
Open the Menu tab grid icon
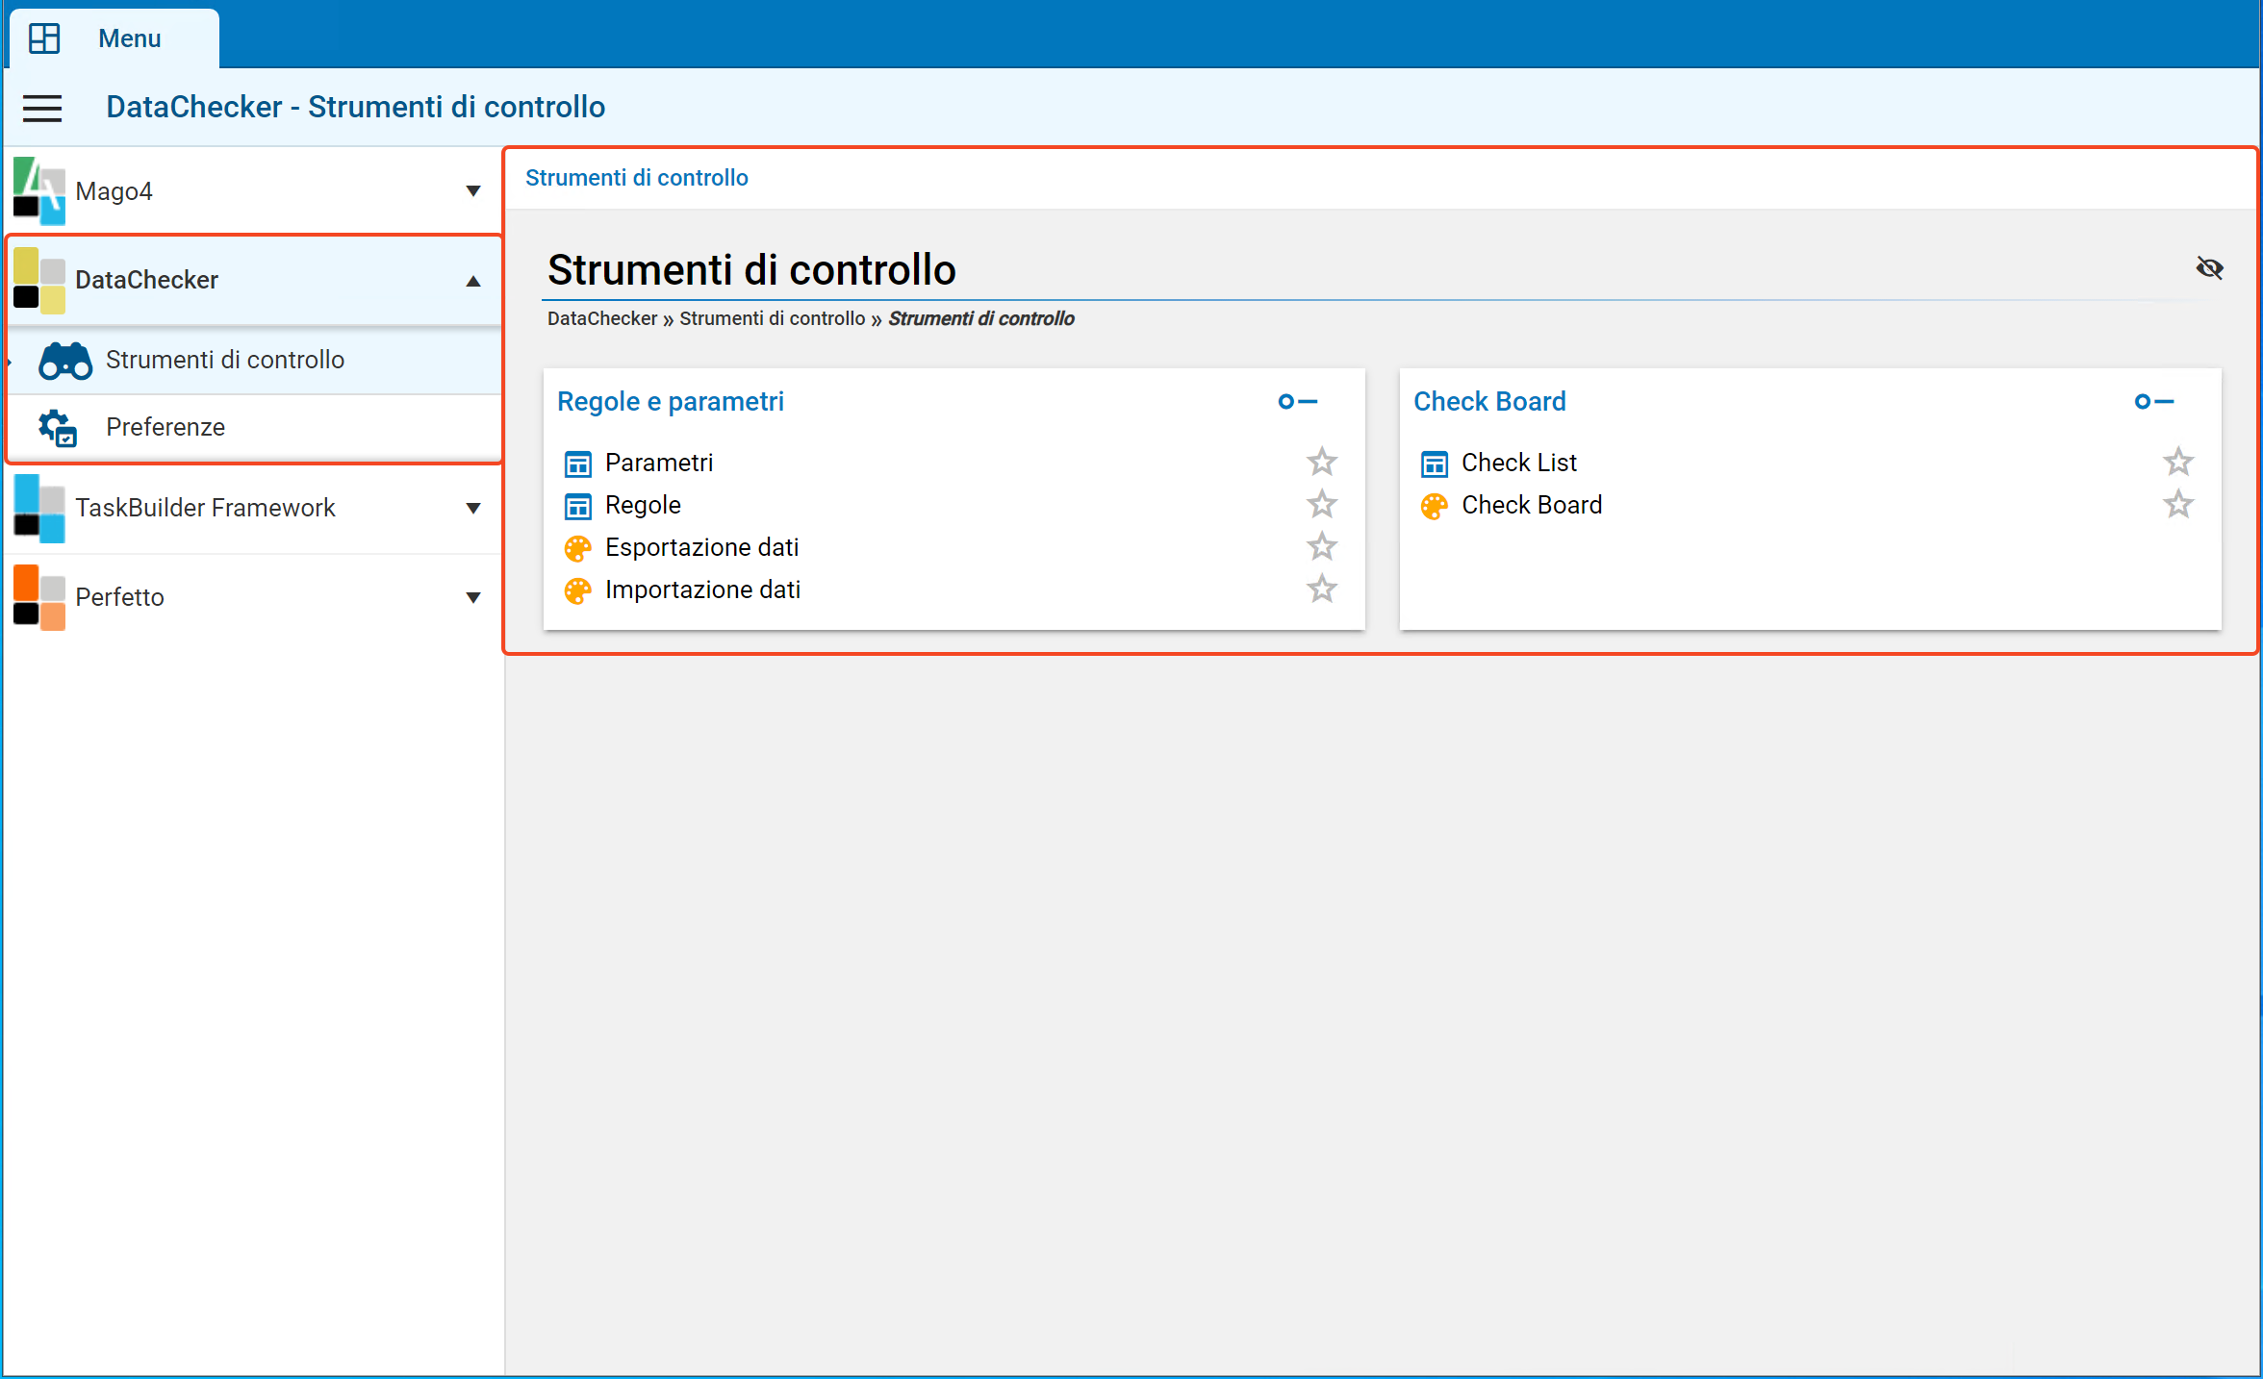44,38
